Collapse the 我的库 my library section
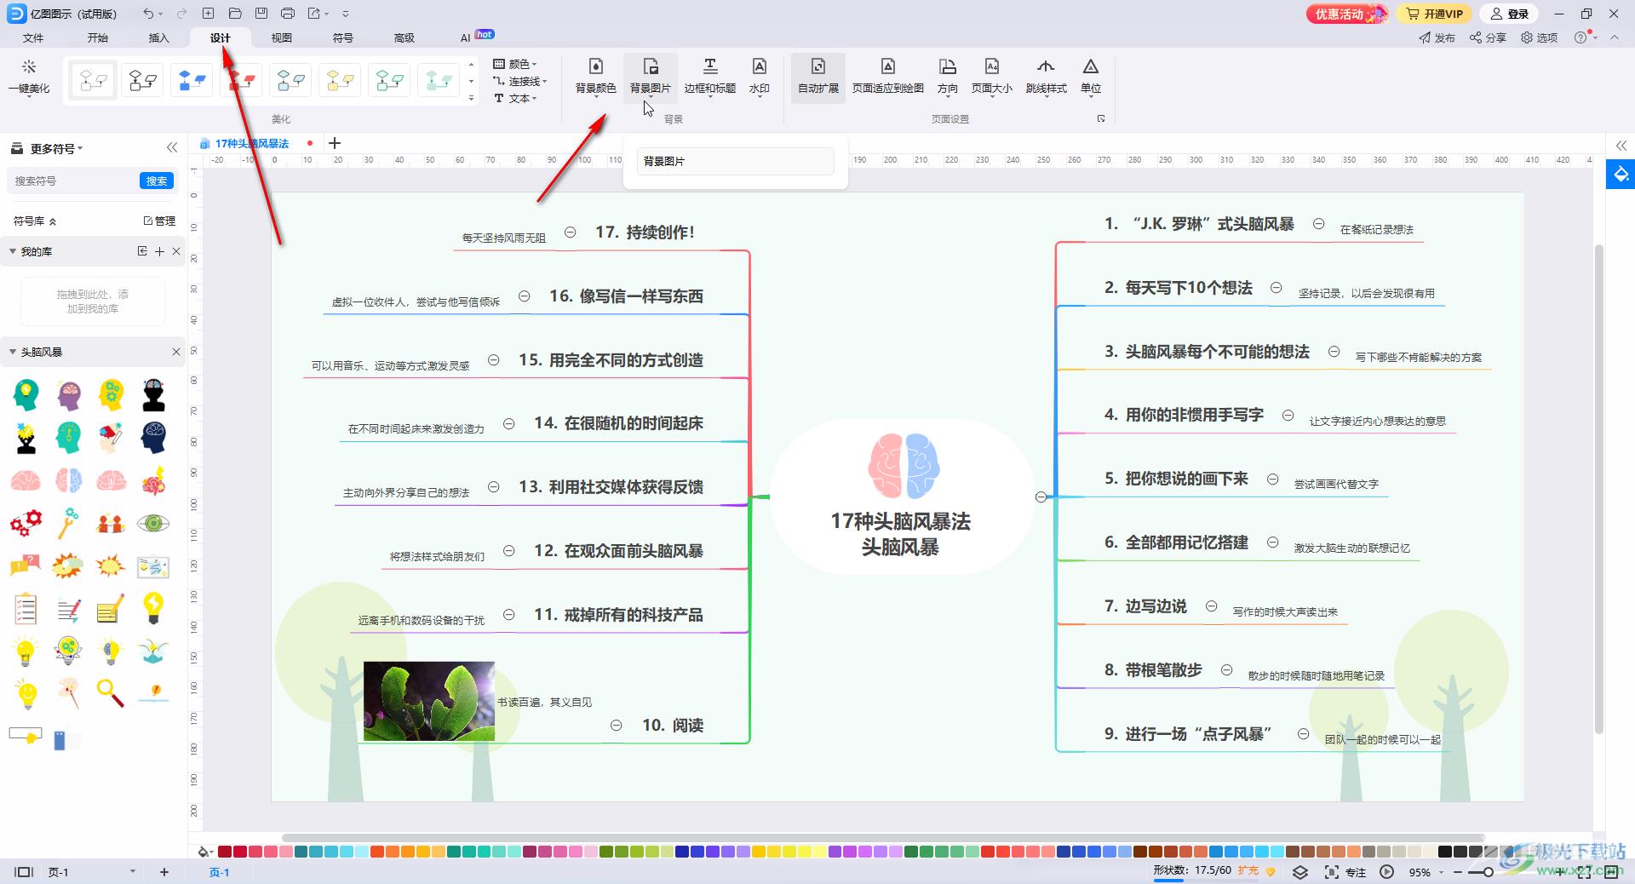Viewport: 1635px width, 884px height. pos(13,251)
